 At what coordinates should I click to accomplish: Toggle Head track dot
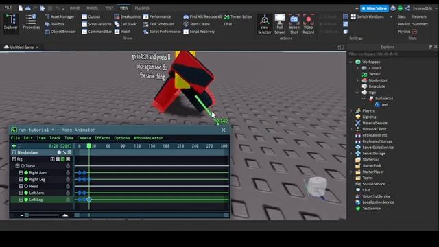(x=26, y=186)
